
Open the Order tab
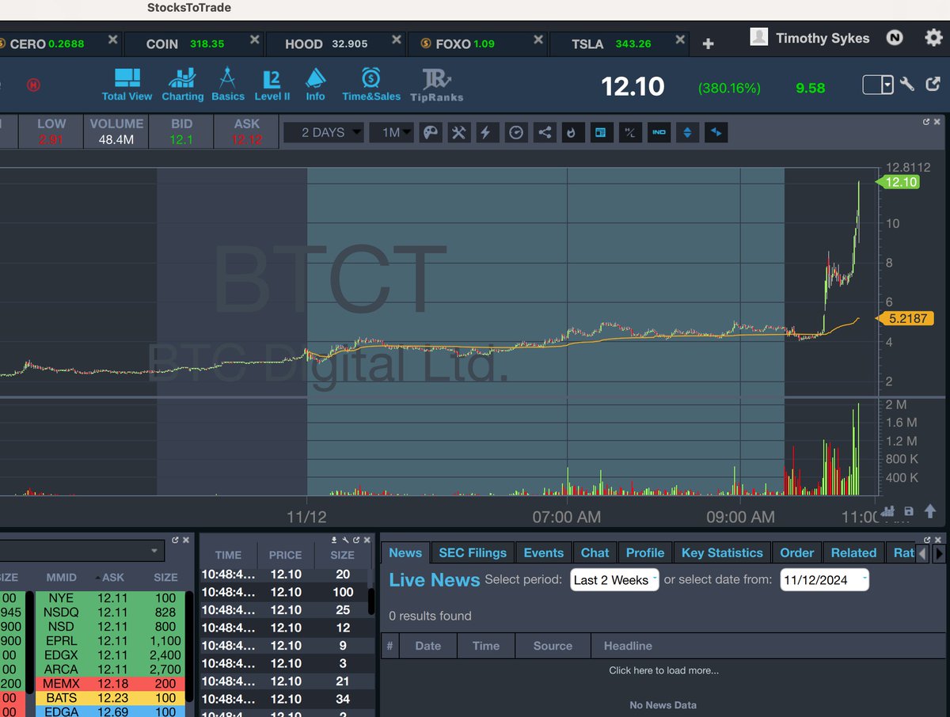pyautogui.click(x=796, y=552)
